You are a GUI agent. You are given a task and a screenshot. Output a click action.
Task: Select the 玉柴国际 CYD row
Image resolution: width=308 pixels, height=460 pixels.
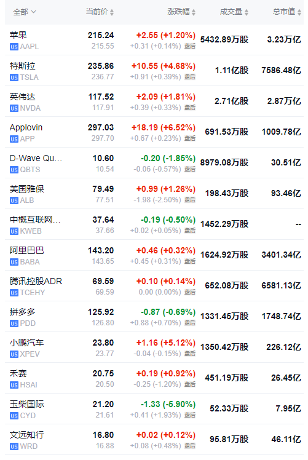tap(154, 409)
